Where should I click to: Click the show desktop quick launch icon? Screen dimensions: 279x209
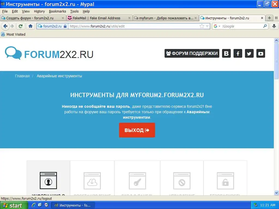click(40, 205)
